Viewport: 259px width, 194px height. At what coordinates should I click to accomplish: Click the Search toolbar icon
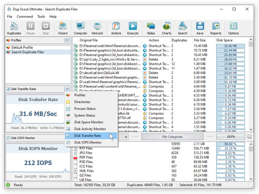(x=183, y=28)
